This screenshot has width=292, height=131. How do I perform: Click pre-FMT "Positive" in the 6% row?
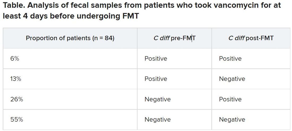click(156, 58)
